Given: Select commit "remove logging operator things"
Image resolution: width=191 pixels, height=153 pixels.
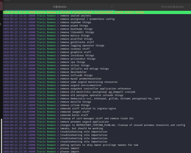Looking at the screenshot, I should pyautogui.click(x=97, y=45).
